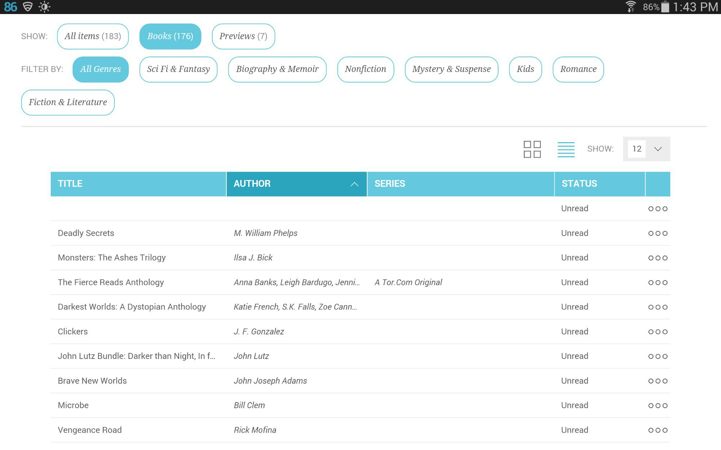Open three-dot menu for Clickers row
Image resolution: width=721 pixels, height=450 pixels.
coord(658,332)
